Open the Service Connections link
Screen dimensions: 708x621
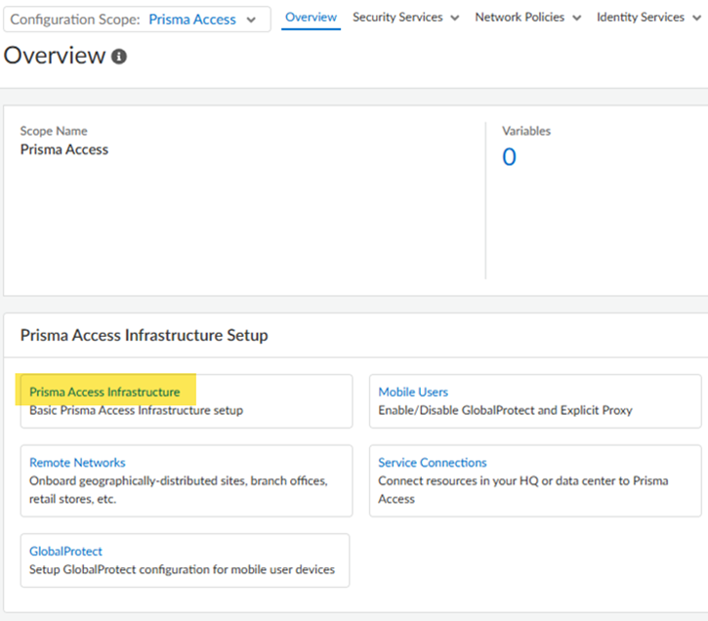pyautogui.click(x=432, y=463)
